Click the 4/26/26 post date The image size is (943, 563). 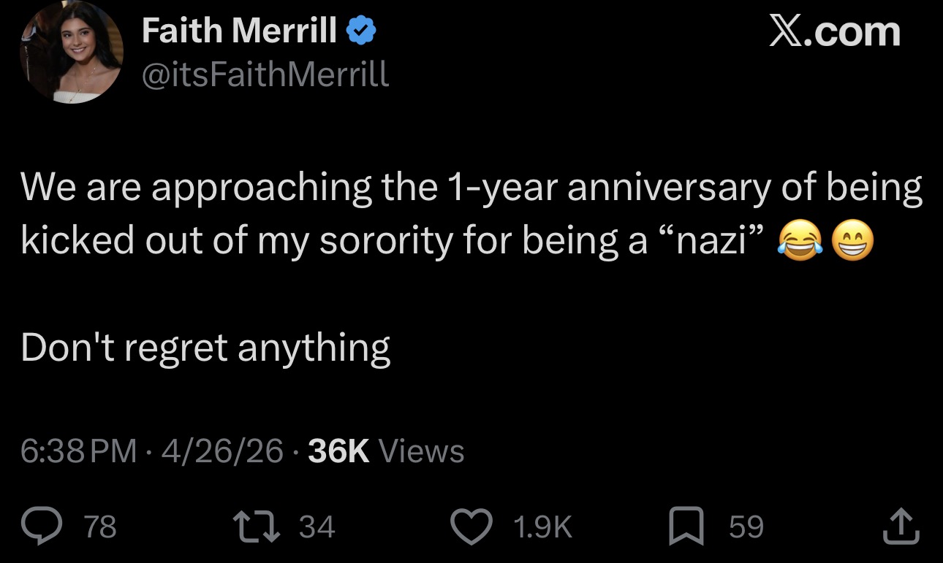click(223, 451)
